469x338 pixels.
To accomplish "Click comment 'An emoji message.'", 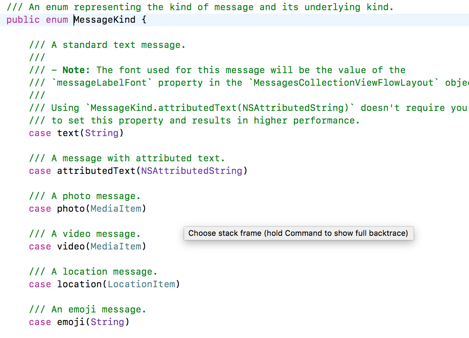I will pyautogui.click(x=99, y=309).
